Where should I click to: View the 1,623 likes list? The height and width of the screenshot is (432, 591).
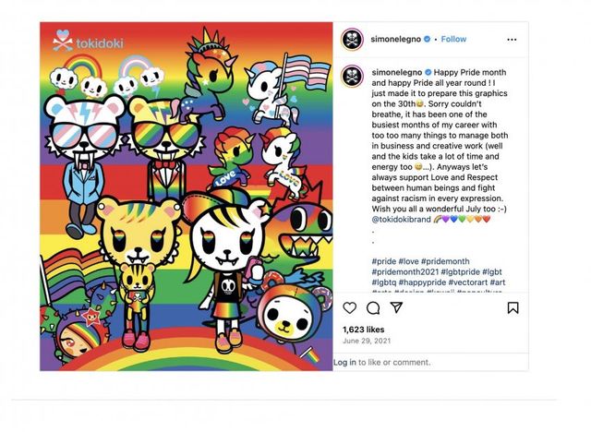point(365,329)
